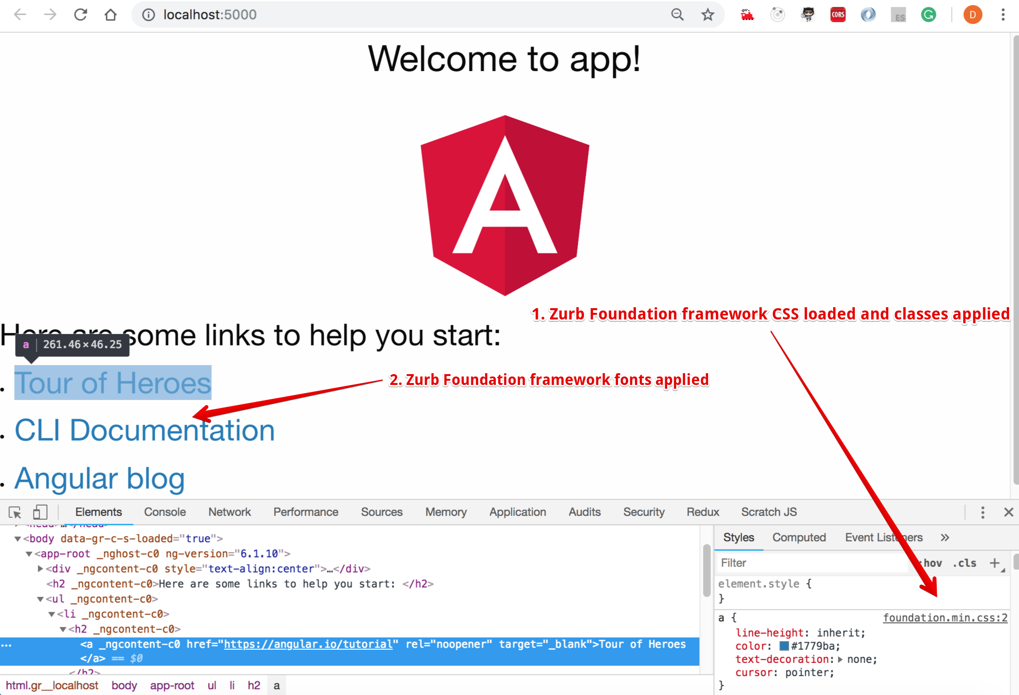Open Chrome profile avatar D
This screenshot has width=1019, height=695.
pyautogui.click(x=972, y=15)
